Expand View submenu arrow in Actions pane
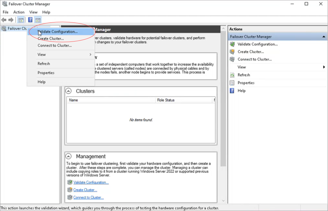This screenshot has height=211, width=328. [324, 67]
